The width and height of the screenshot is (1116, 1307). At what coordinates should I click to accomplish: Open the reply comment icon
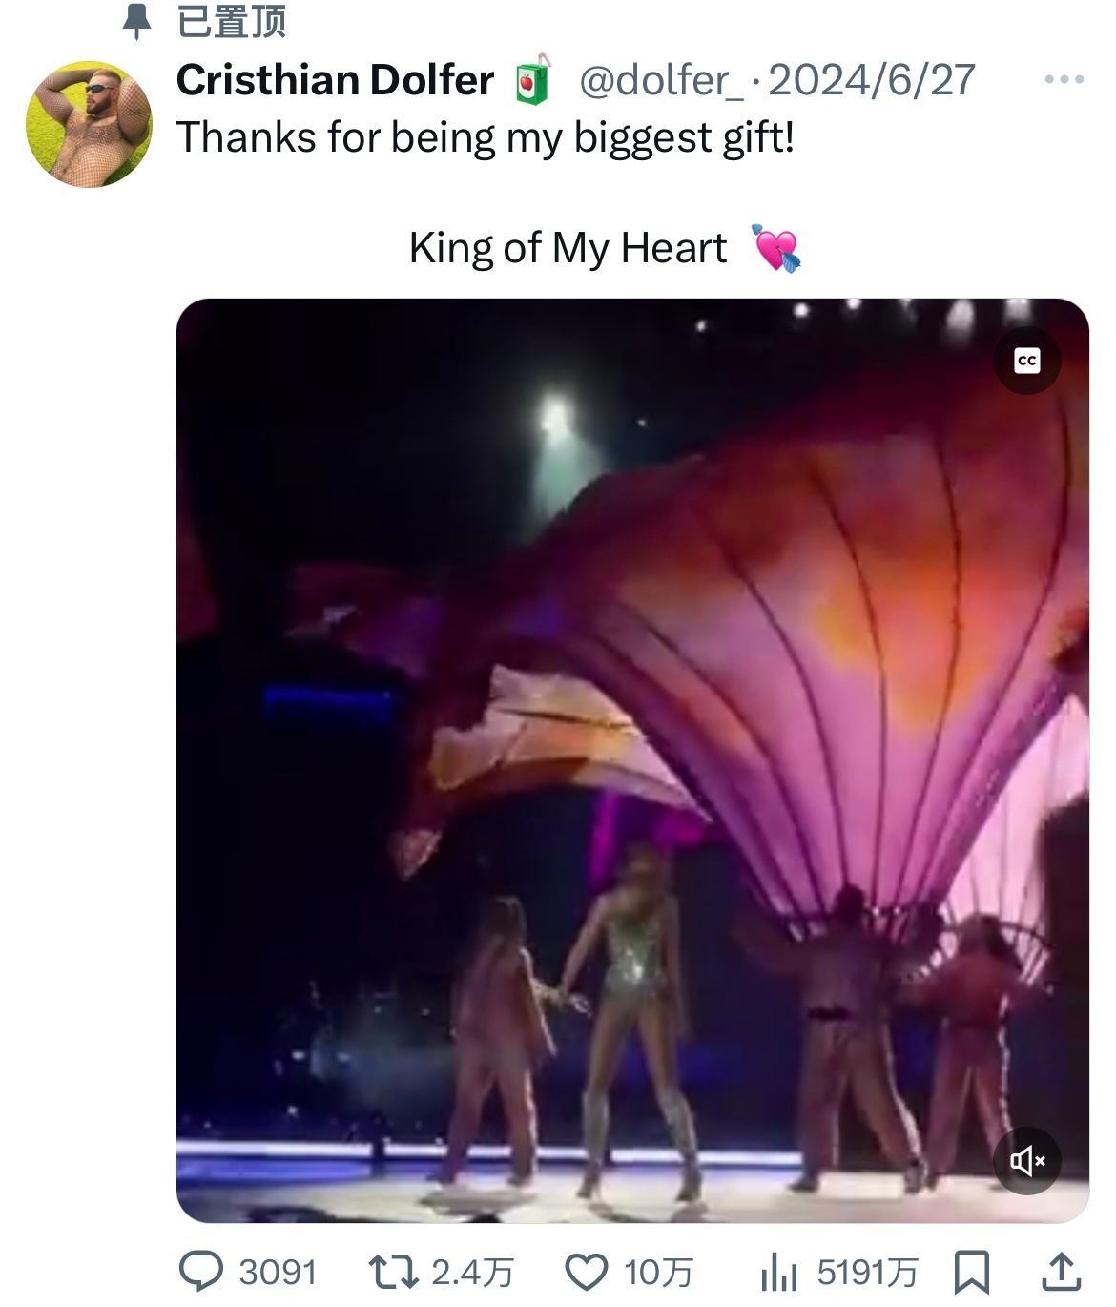[x=201, y=1271]
